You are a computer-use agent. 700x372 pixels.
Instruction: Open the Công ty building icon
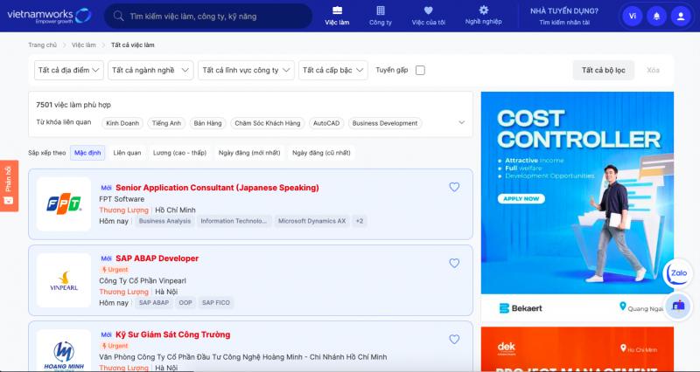point(381,10)
